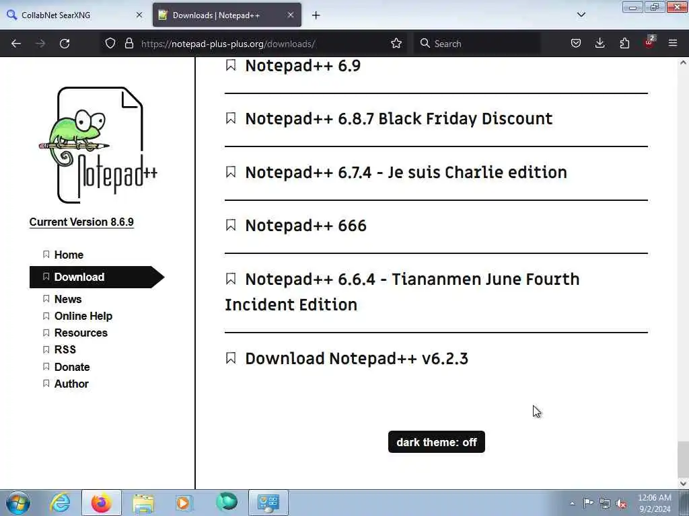This screenshot has width=689, height=516.
Task: Click bookmark icon beside Notepad++ 6.7.4
Action: [231, 171]
